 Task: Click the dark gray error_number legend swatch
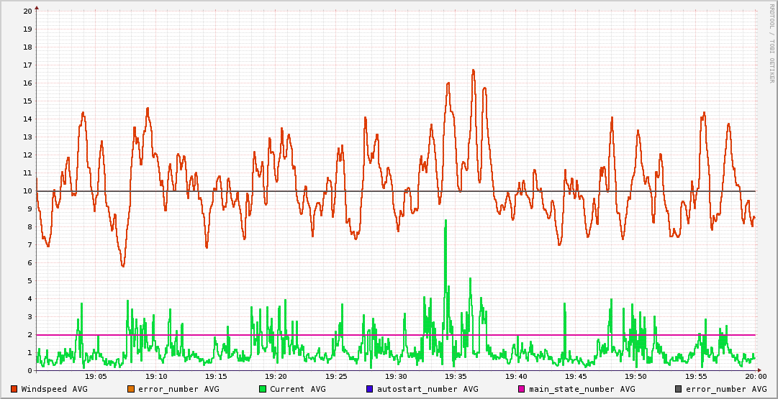point(678,389)
